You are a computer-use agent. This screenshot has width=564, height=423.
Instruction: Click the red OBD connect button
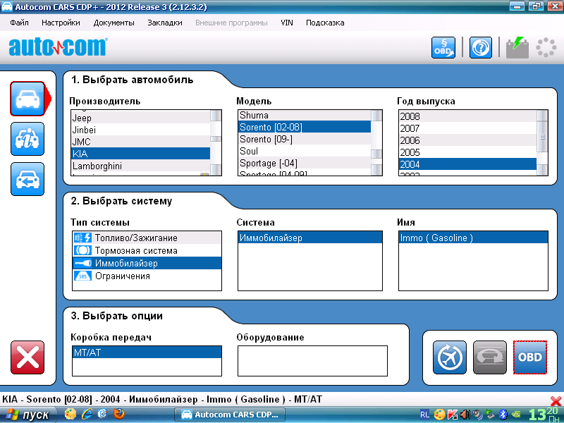click(529, 357)
